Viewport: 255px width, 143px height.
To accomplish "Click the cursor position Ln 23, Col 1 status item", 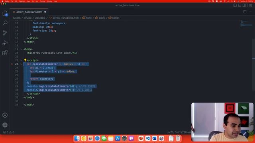I will click(179, 132).
